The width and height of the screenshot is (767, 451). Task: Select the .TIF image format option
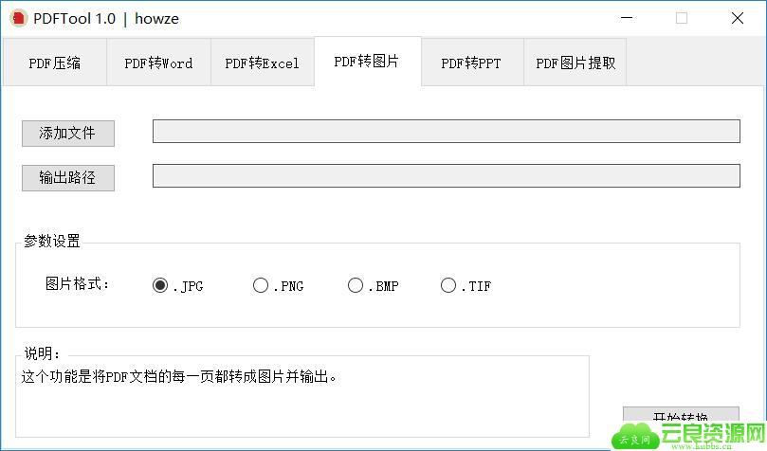point(448,285)
